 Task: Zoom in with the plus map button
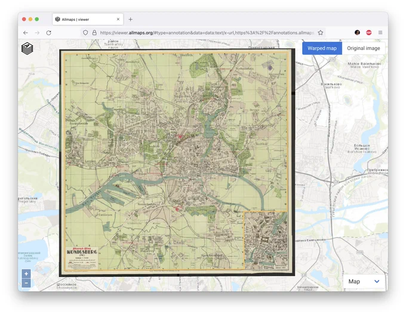click(26, 274)
